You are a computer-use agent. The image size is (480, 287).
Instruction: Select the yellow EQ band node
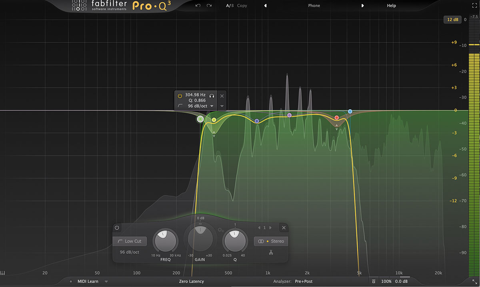click(x=214, y=120)
